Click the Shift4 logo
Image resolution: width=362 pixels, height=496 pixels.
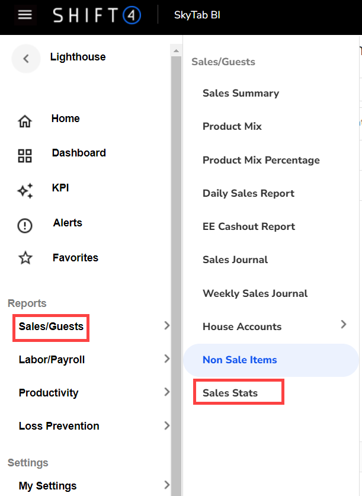(x=97, y=15)
